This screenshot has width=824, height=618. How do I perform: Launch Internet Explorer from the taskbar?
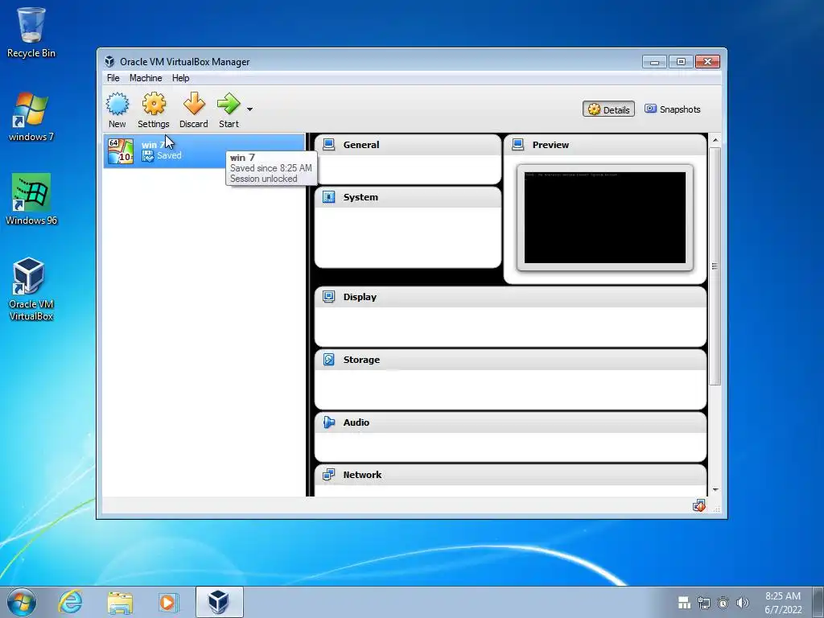(71, 602)
